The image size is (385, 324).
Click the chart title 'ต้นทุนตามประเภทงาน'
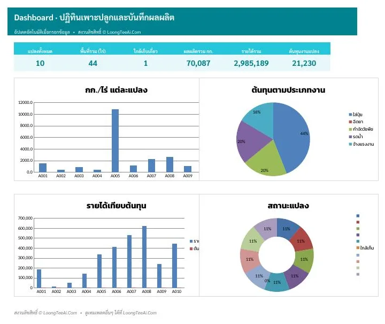pos(288,90)
